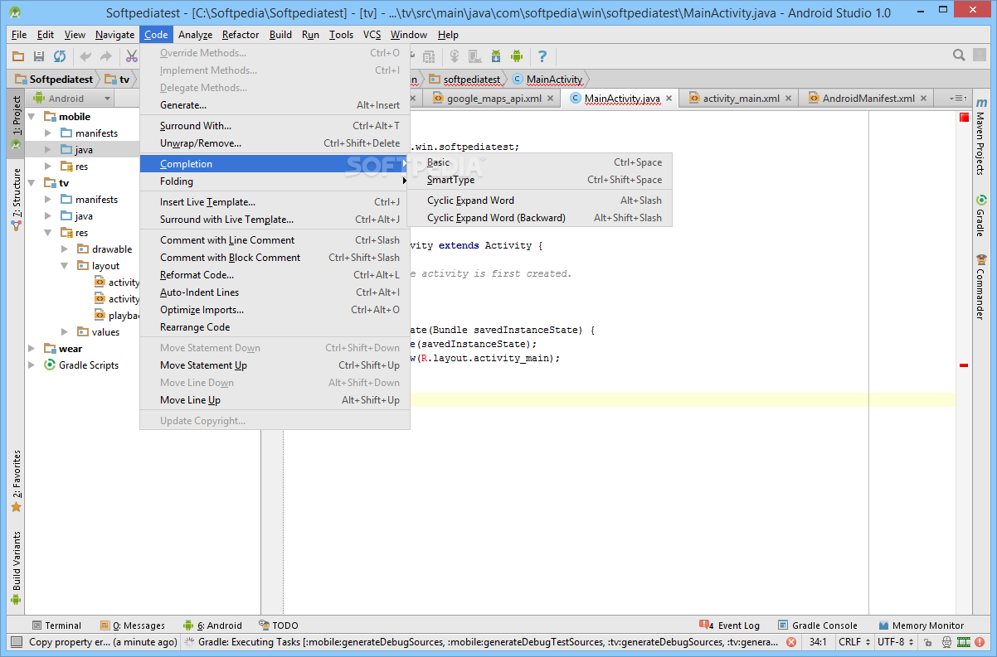Image resolution: width=997 pixels, height=657 pixels.
Task: Open the Analyze menu
Action: pos(195,35)
